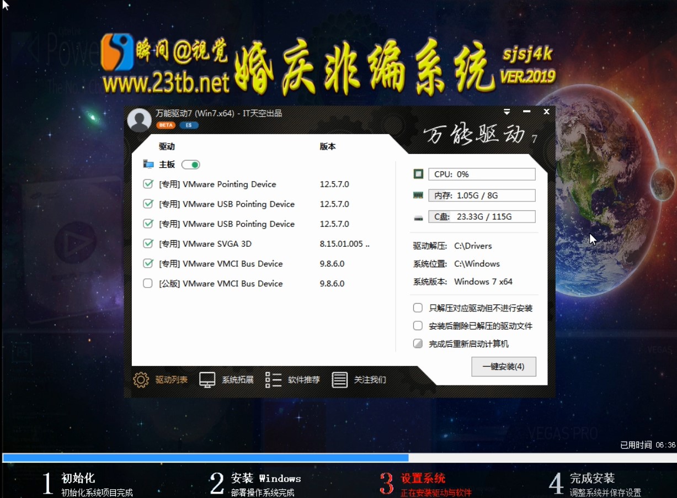Image resolution: width=677 pixels, height=498 pixels.
Task: Click the C盘 23.33G / 115G bar
Action: click(x=482, y=216)
